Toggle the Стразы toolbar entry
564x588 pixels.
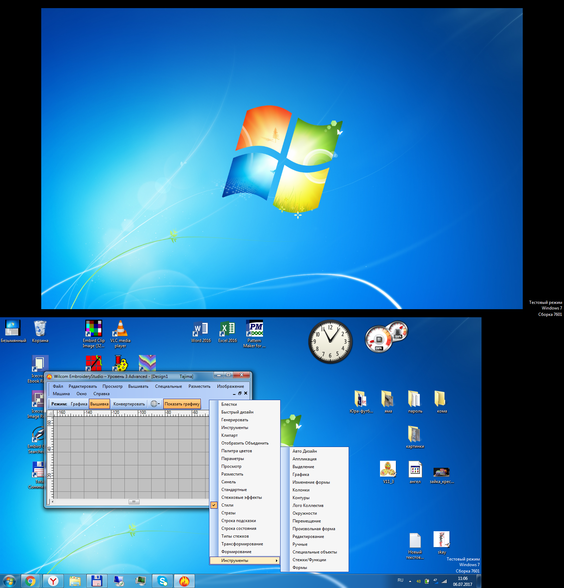(x=245, y=513)
